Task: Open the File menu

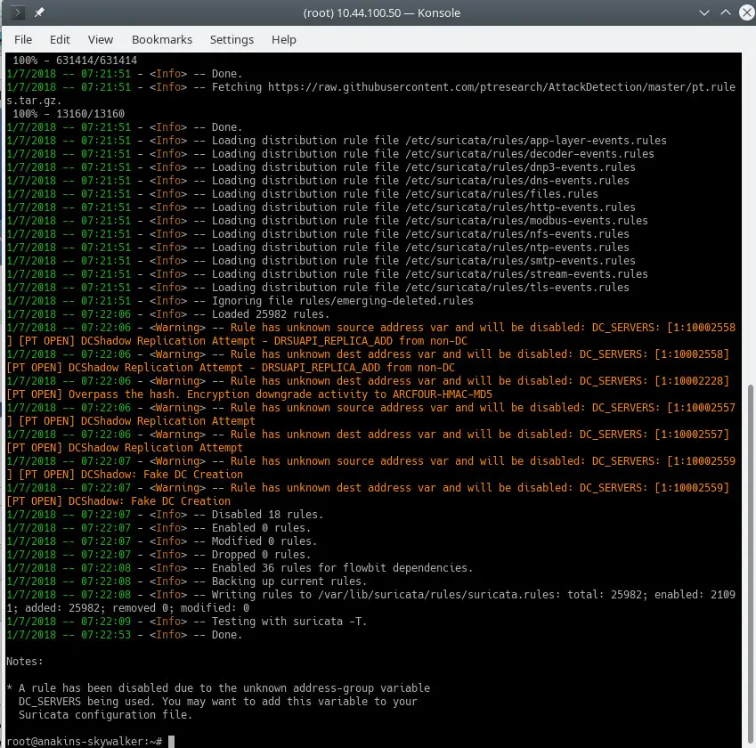Action: [23, 39]
